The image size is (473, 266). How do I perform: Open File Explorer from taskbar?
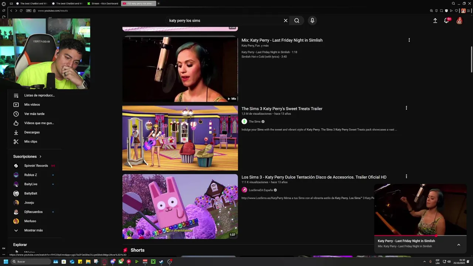coord(88,262)
